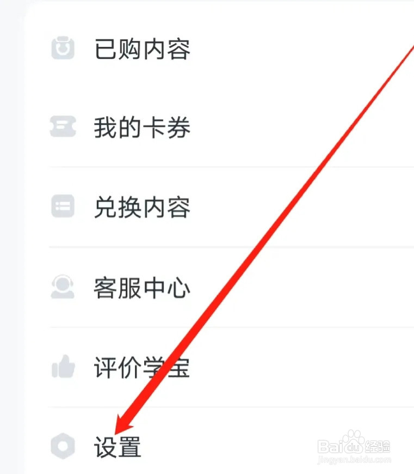This screenshot has height=474, width=414.
Task: Choose 评价学宝 option
Action: (x=142, y=367)
